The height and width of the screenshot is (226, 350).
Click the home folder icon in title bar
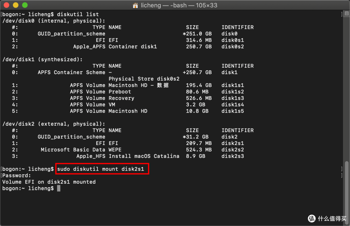135,5
